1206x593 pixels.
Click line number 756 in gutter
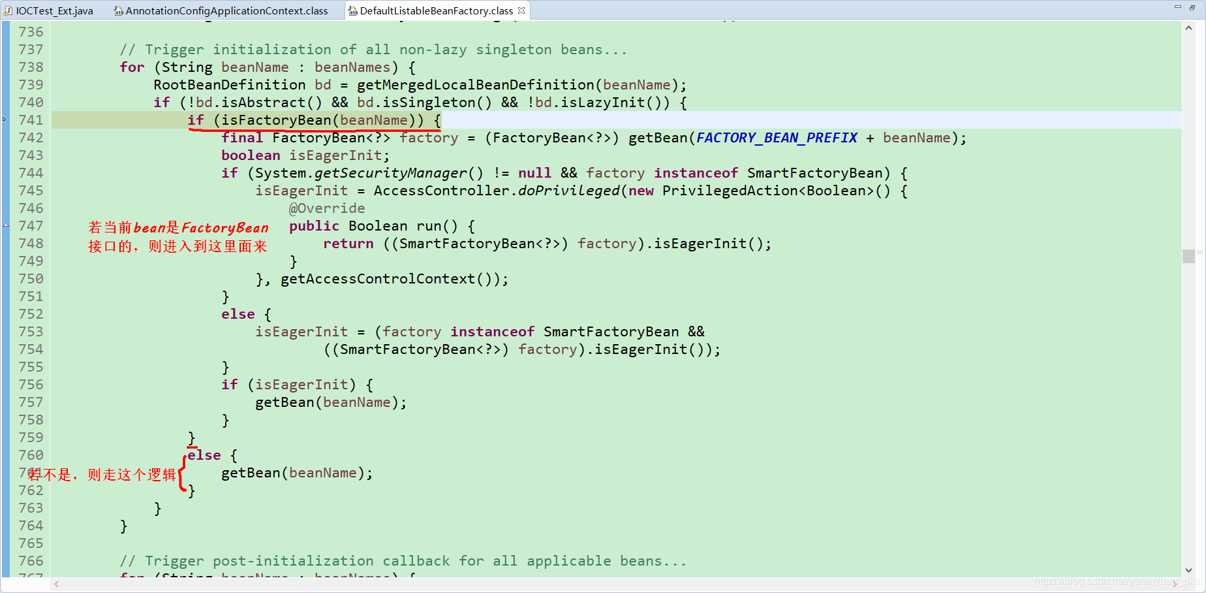pos(31,385)
